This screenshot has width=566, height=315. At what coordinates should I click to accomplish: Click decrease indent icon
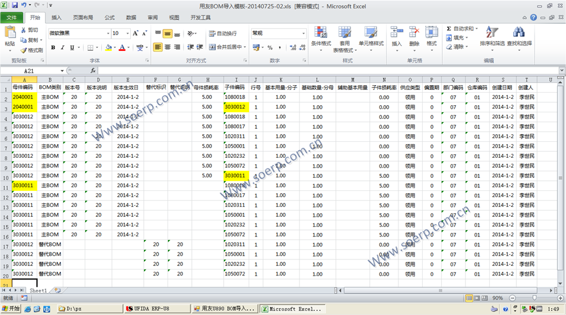click(190, 47)
